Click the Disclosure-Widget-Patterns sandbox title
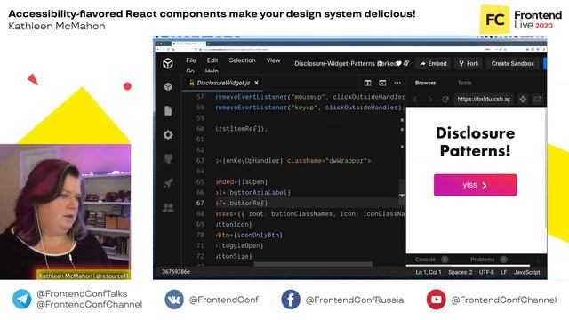 (334, 63)
